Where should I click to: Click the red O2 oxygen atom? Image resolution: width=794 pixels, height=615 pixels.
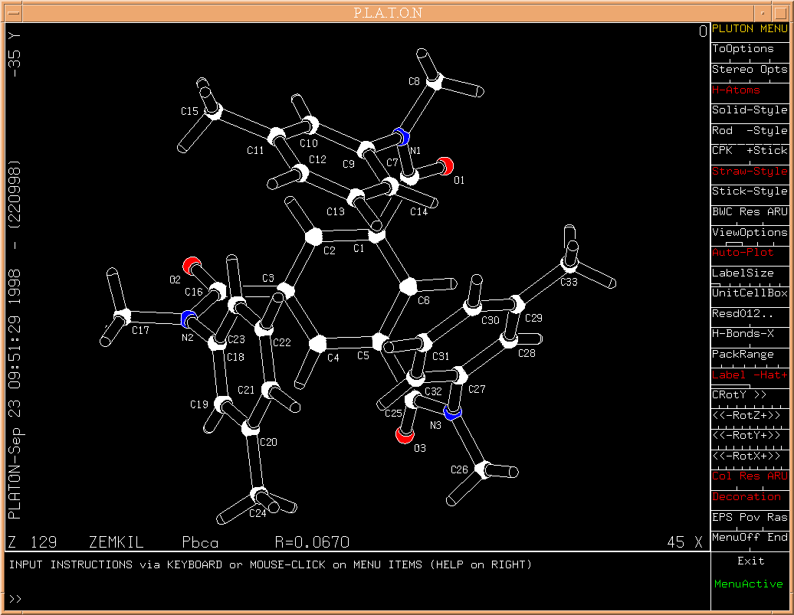(192, 265)
